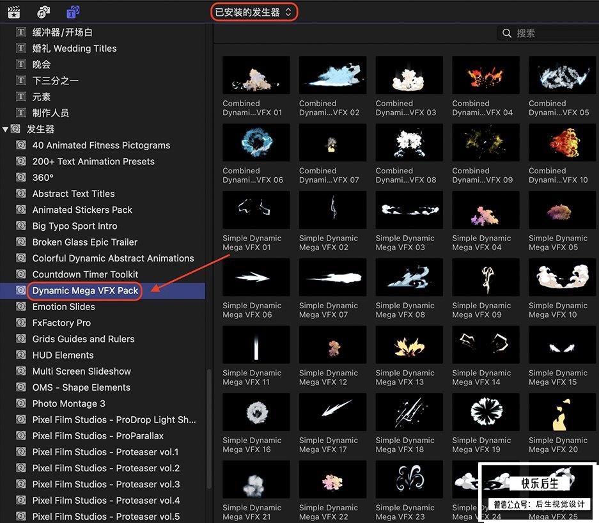This screenshot has width=599, height=523.
Task: Select FxFactory Pro category
Action: (61, 323)
